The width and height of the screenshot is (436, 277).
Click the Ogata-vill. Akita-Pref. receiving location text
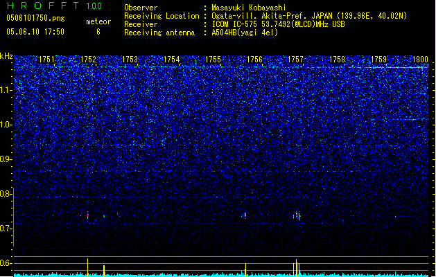pyautogui.click(x=309, y=16)
